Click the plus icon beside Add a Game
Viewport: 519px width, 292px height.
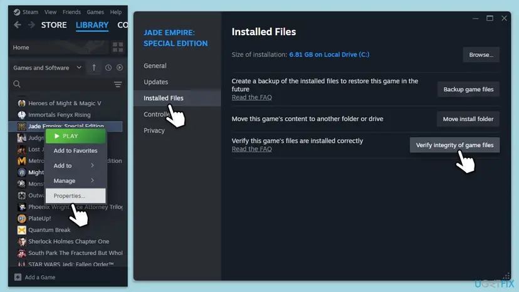[18, 277]
